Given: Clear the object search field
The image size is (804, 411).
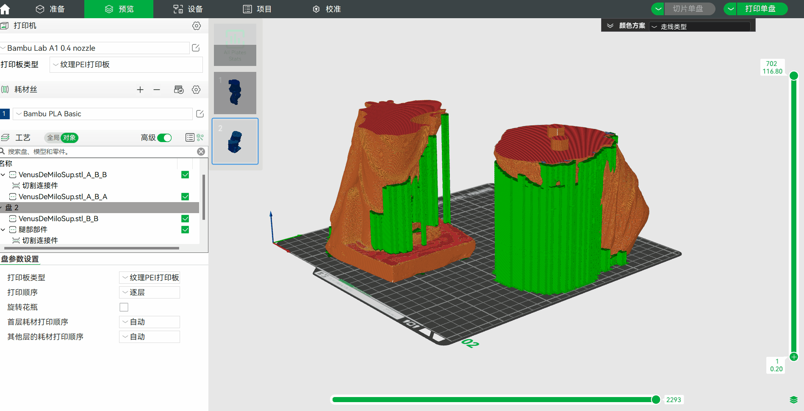Looking at the screenshot, I should [201, 151].
